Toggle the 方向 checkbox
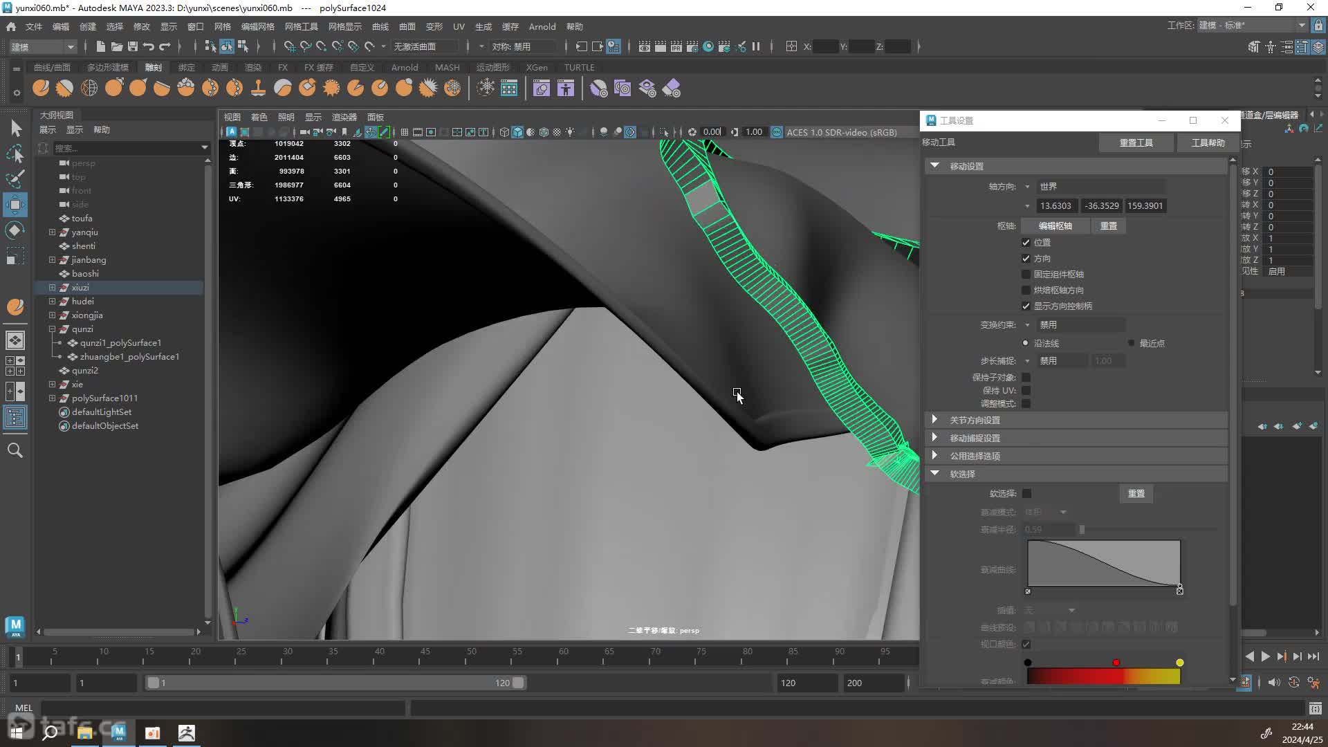This screenshot has width=1328, height=747. point(1026,259)
